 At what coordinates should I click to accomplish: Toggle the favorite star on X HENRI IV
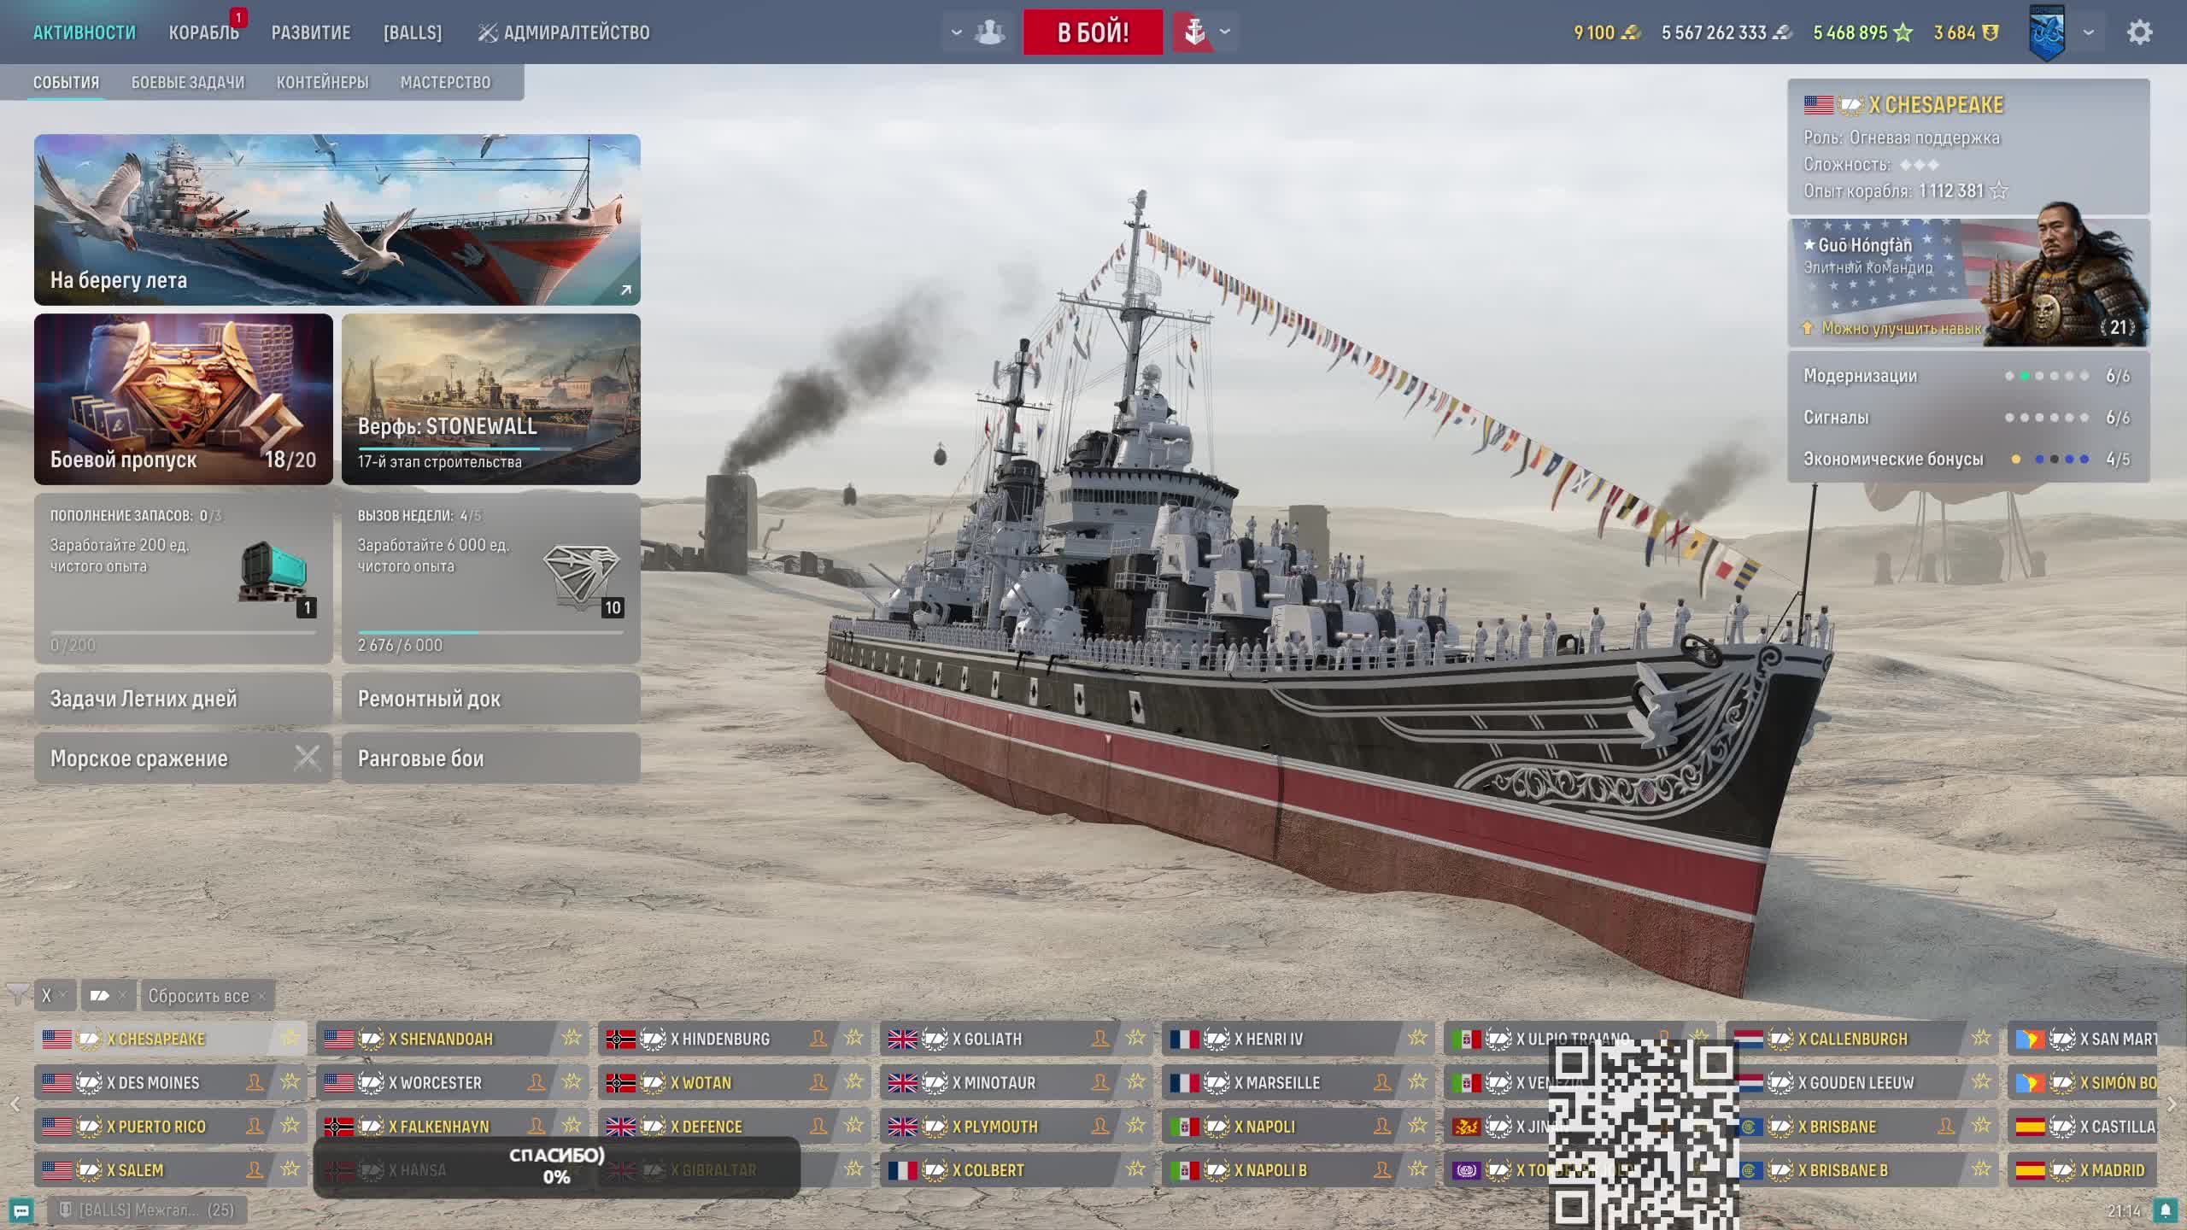(x=1418, y=1038)
